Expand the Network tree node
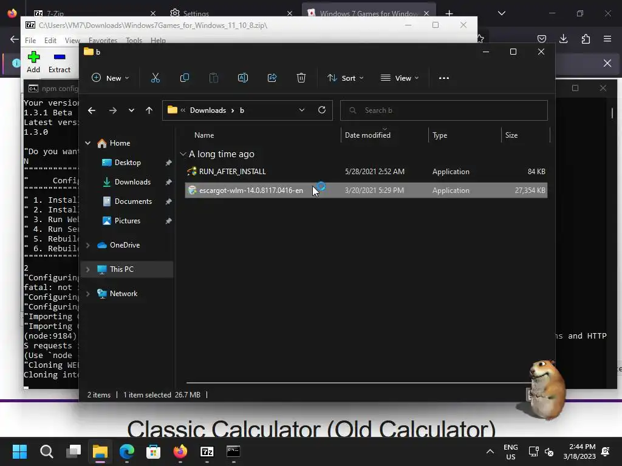Screen dimensions: 622x466 click(87, 294)
